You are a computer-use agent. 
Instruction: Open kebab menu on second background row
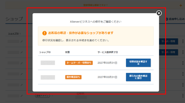183,52
